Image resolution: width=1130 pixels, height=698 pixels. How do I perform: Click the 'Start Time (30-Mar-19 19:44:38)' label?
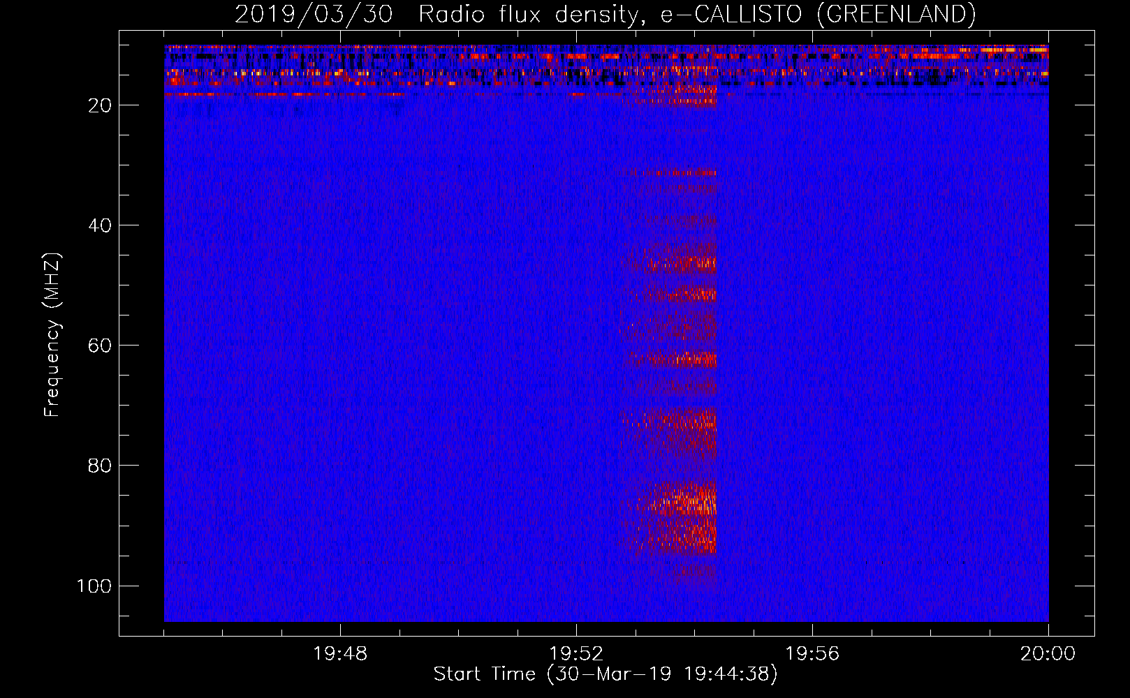point(605,674)
